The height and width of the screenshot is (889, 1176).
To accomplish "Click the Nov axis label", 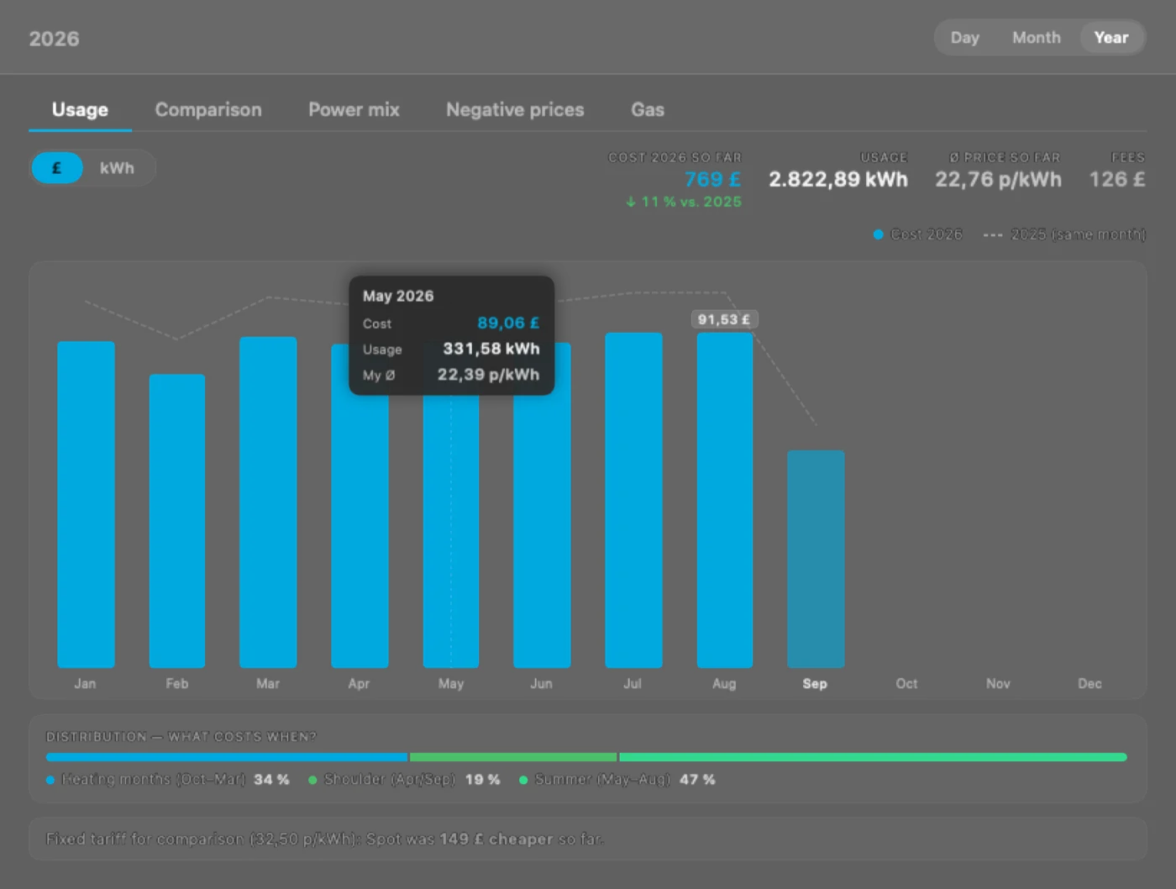I will coord(998,684).
